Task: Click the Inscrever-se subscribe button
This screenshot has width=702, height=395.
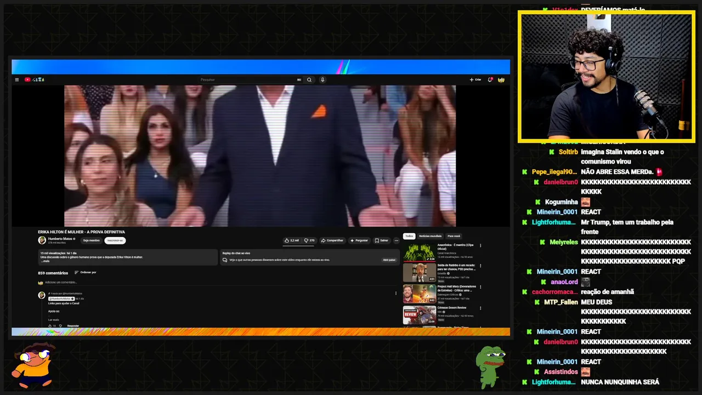Action: point(115,240)
